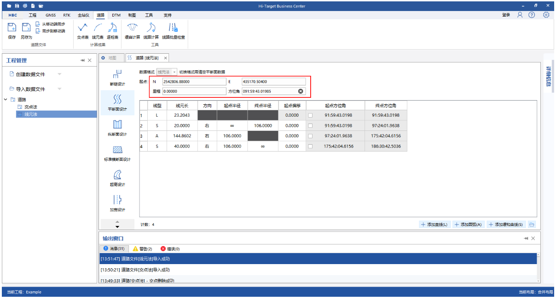The image size is (556, 299).
Task: Launch the 线路计算 route calculation tool
Action: pyautogui.click(x=151, y=31)
